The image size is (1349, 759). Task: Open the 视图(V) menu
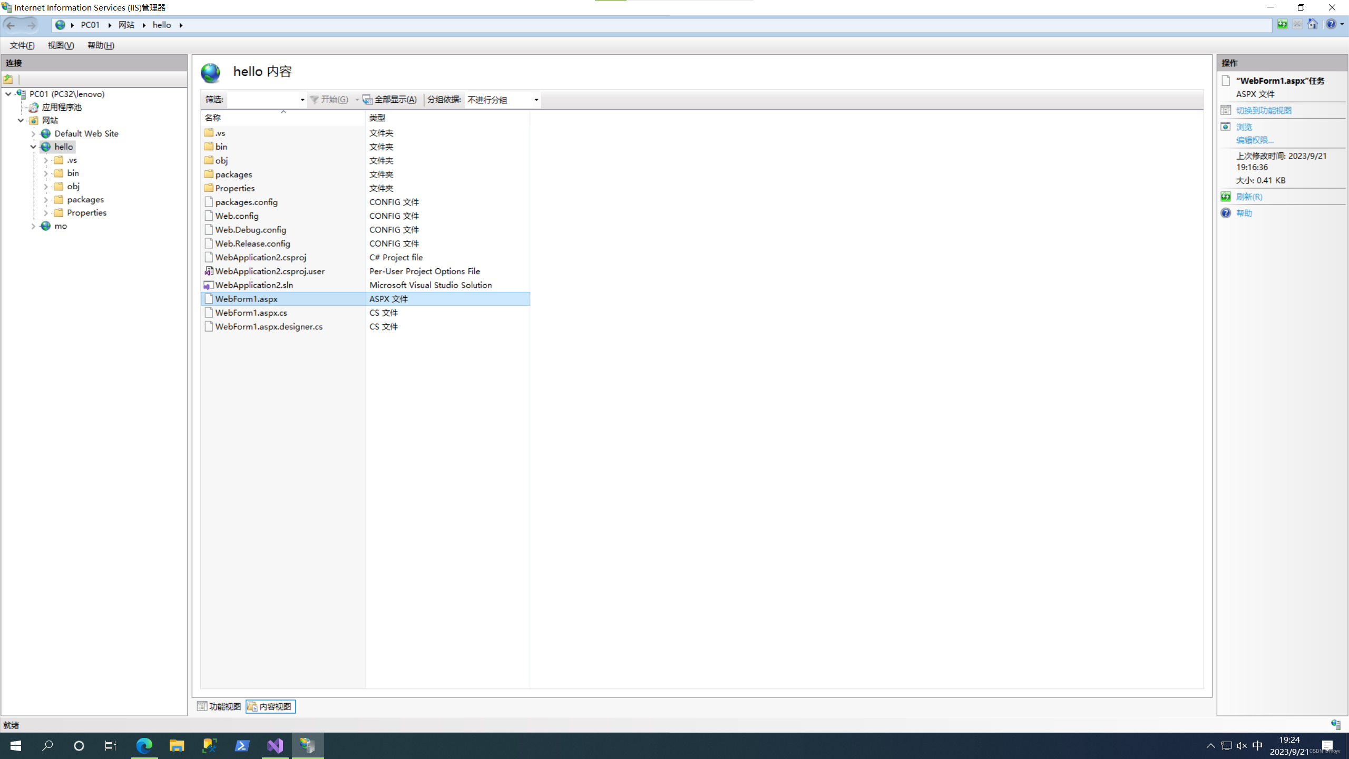[x=61, y=45]
